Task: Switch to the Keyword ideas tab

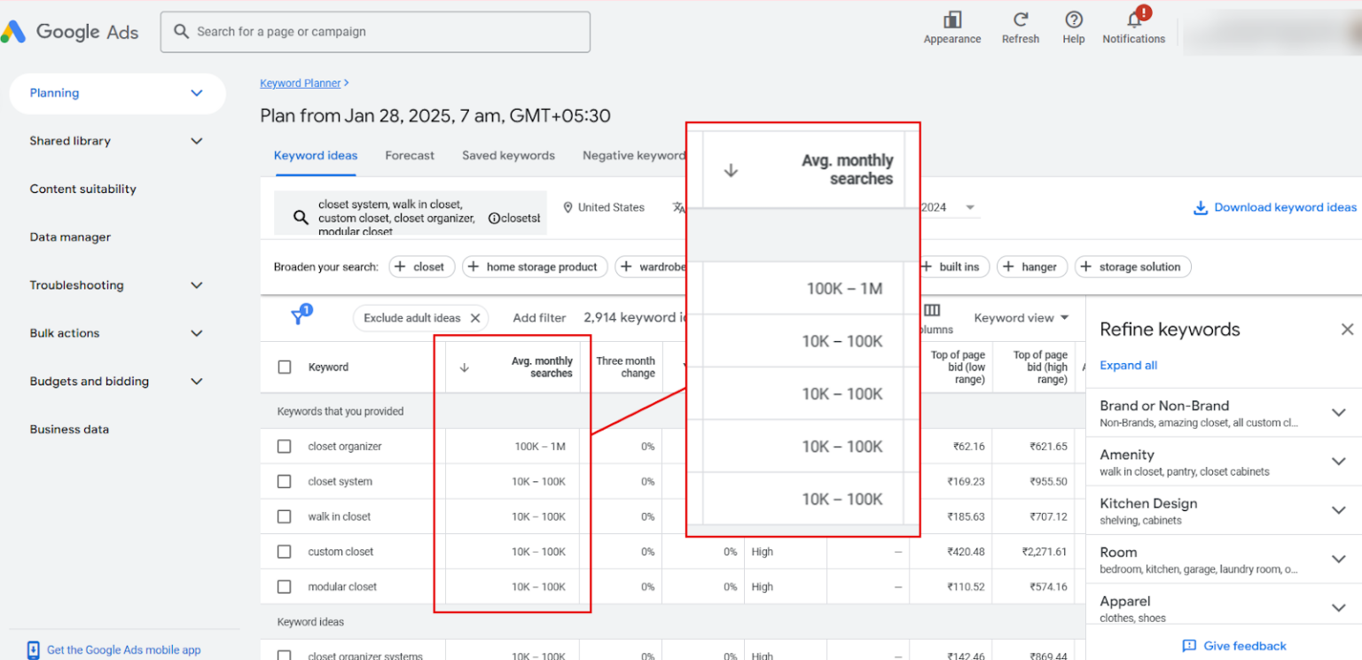Action: pyautogui.click(x=316, y=156)
